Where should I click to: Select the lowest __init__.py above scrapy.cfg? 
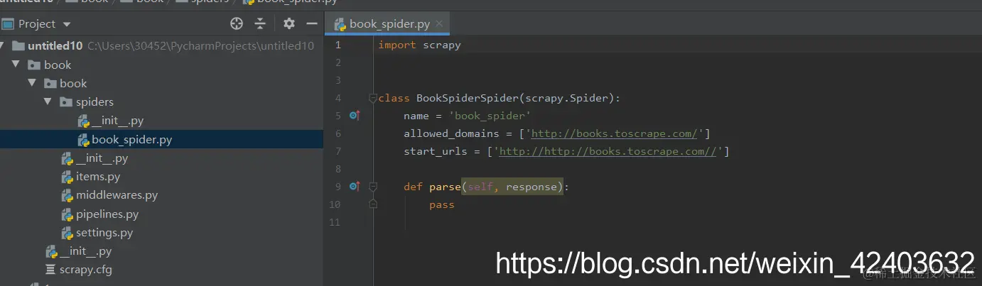(85, 251)
